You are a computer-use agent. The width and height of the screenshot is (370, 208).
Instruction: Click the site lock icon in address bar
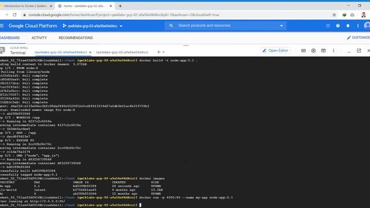click(24, 15)
